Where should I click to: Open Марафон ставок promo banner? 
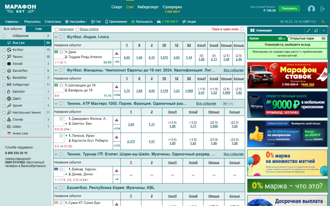(287, 75)
